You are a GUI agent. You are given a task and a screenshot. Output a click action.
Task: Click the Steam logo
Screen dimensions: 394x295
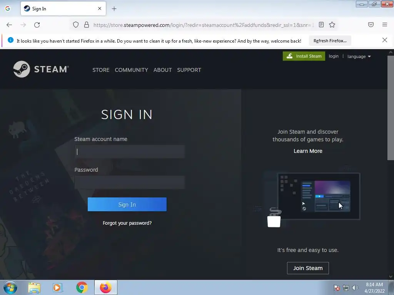pyautogui.click(x=41, y=69)
